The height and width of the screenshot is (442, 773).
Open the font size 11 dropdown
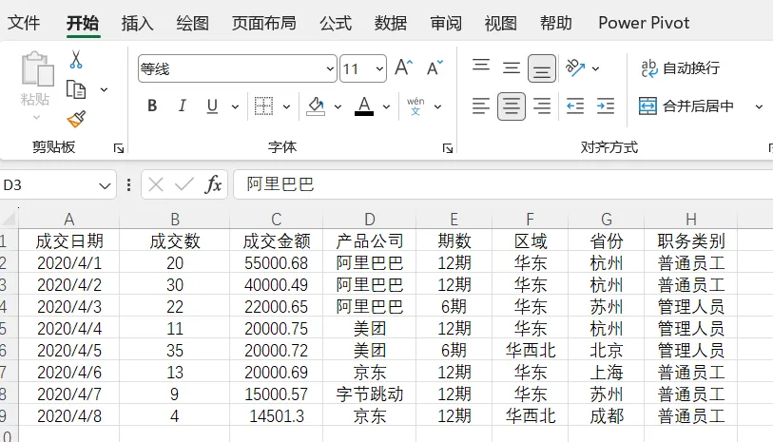[379, 68]
